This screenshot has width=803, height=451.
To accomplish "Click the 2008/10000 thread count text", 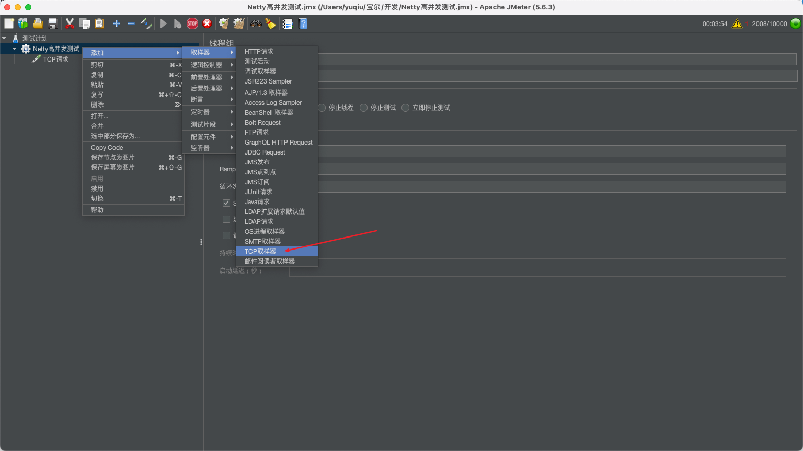I will [770, 23].
